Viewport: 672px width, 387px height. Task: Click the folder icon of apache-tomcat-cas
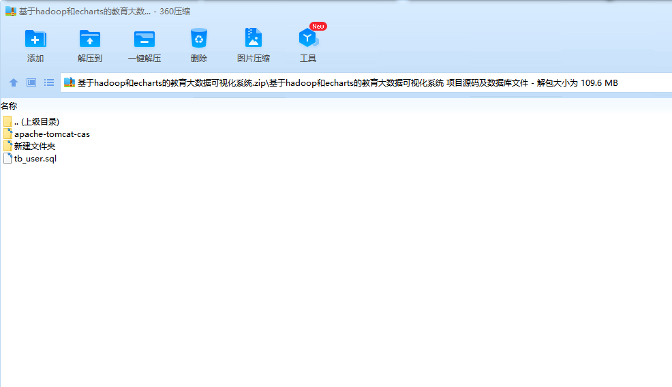(7, 134)
